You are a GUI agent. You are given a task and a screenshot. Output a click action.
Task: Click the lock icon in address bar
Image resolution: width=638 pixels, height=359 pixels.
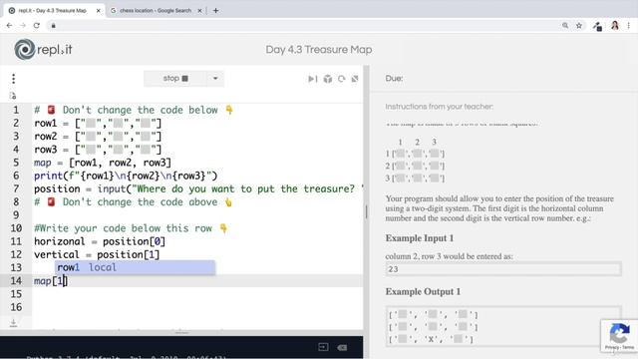point(53,26)
